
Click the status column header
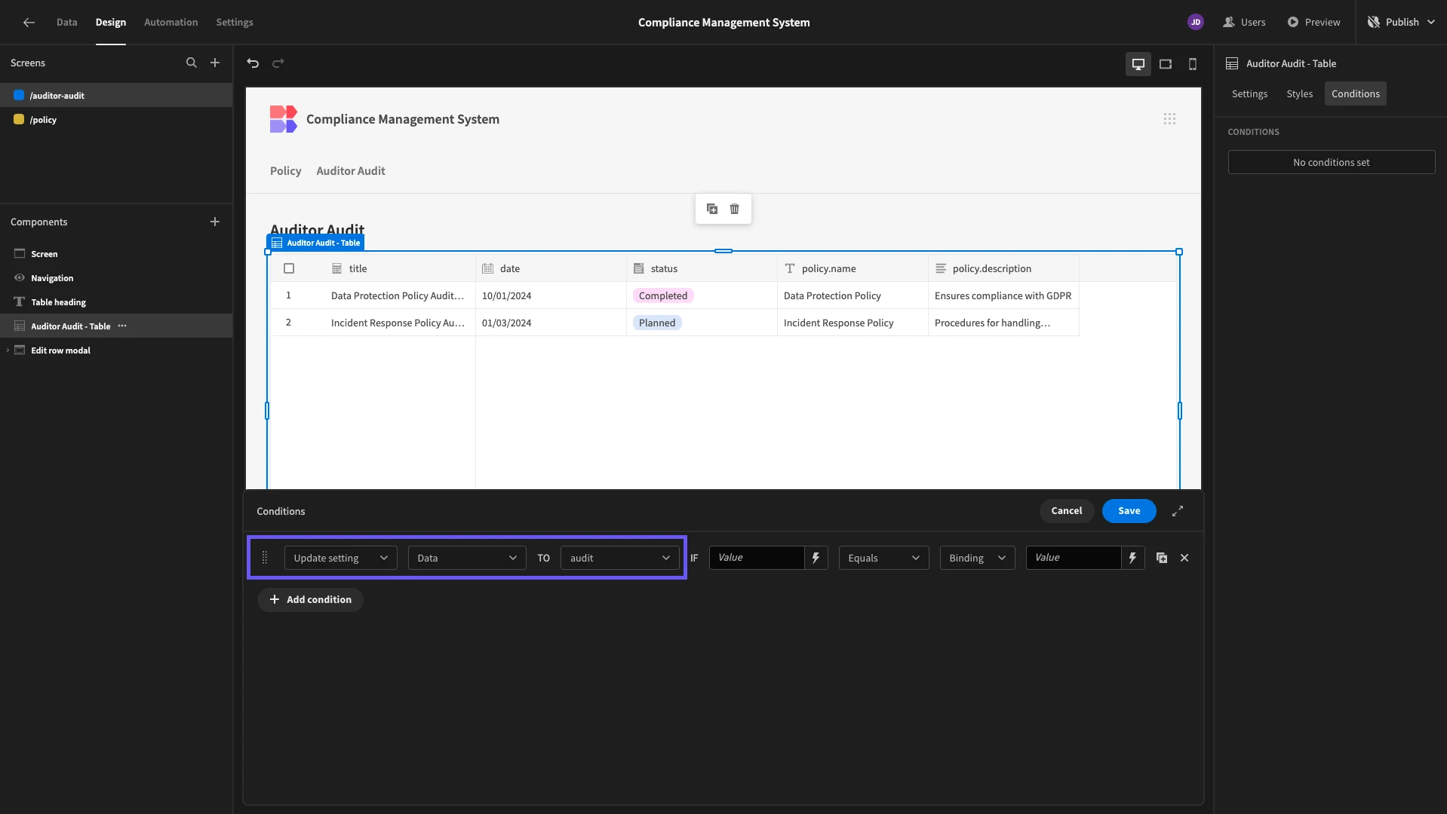pyautogui.click(x=702, y=268)
